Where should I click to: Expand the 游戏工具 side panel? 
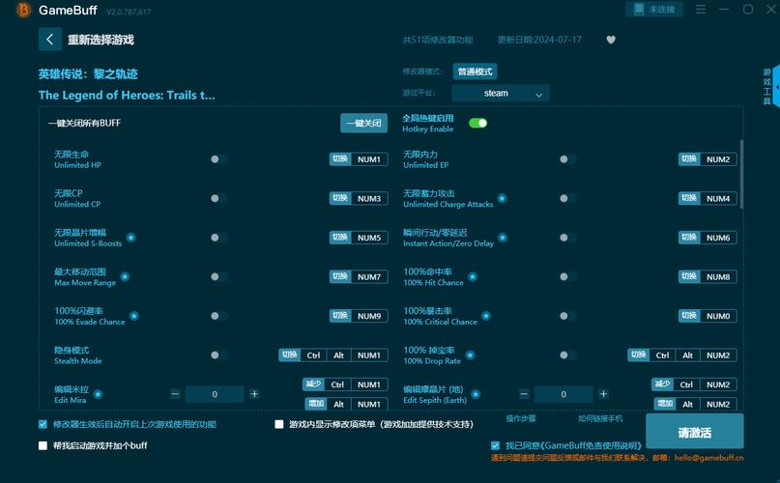pos(767,87)
